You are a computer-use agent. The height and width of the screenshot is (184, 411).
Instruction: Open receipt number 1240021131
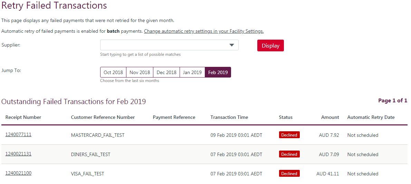tap(18, 154)
